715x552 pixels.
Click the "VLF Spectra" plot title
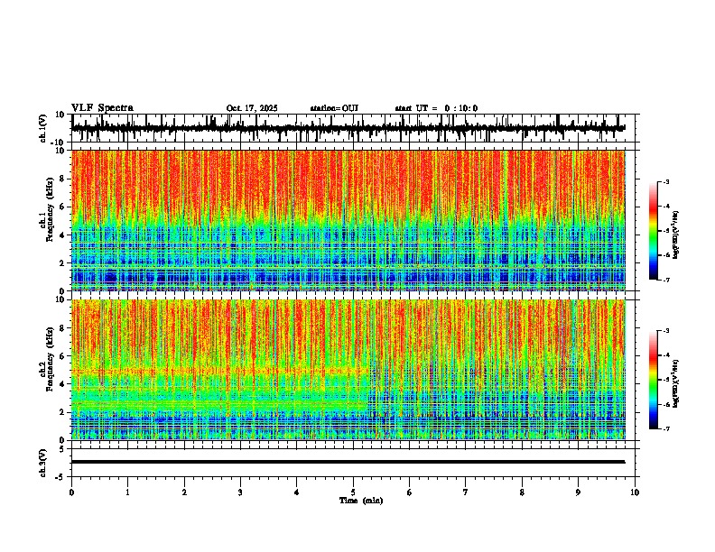pos(102,108)
